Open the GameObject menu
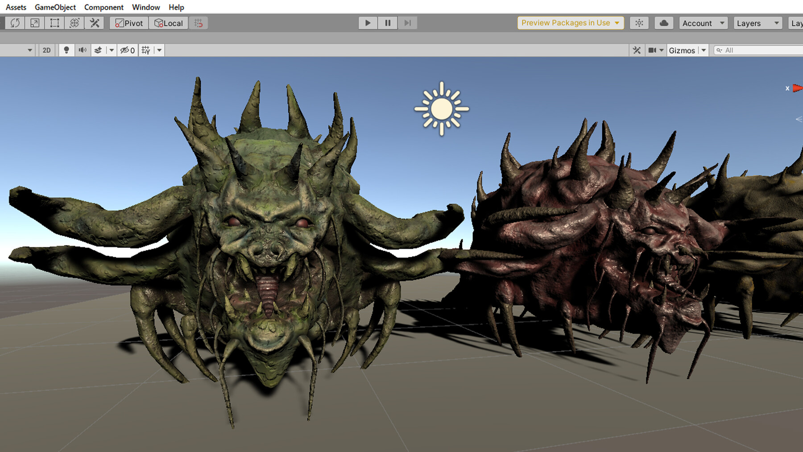 click(55, 7)
